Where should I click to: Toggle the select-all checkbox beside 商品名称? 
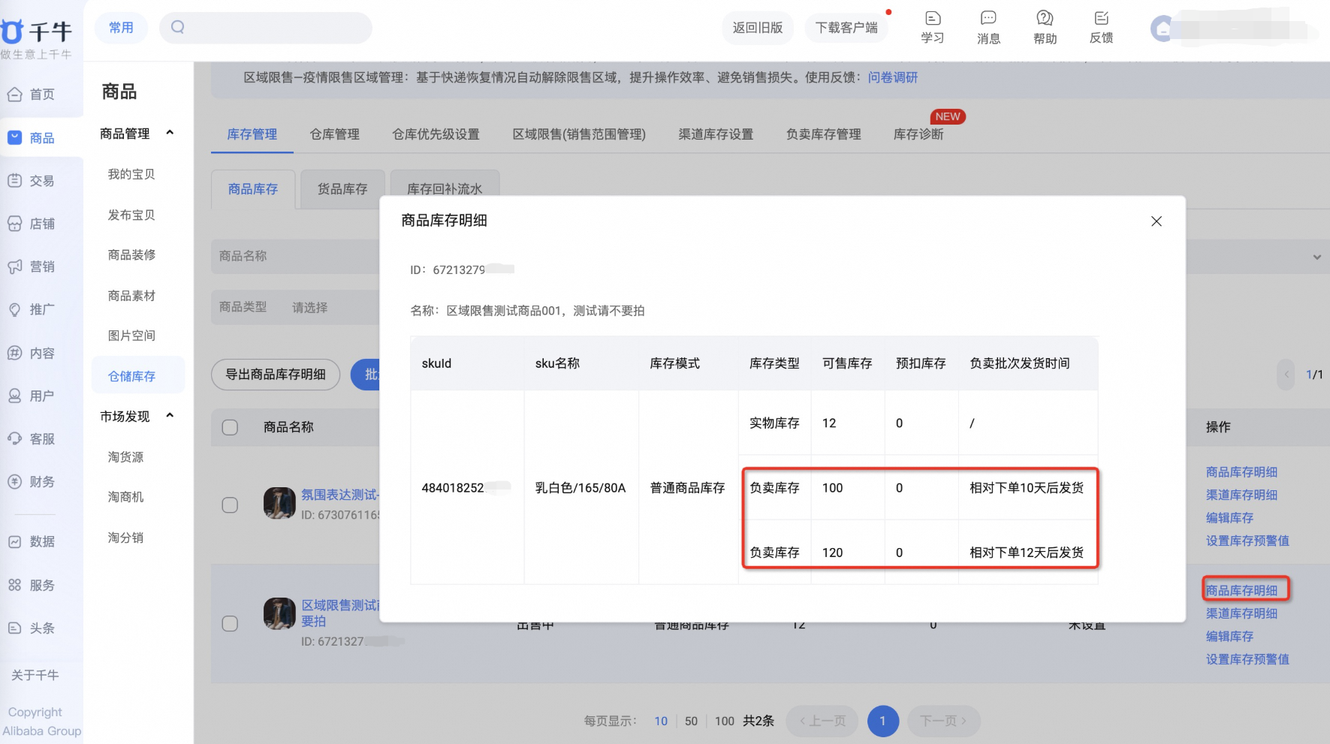point(230,427)
